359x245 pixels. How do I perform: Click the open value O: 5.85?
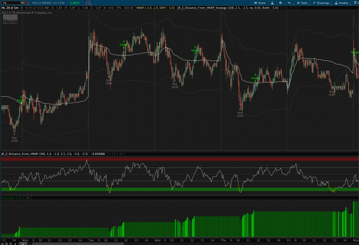tap(57, 8)
